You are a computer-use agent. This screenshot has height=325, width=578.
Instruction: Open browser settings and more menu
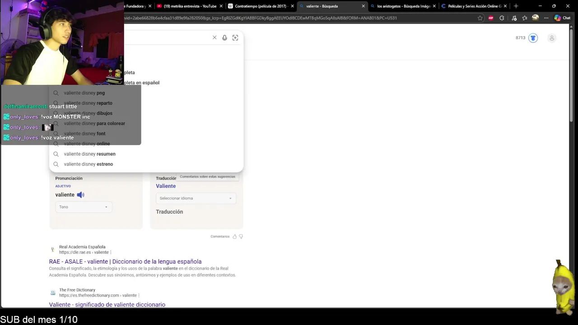point(546,18)
